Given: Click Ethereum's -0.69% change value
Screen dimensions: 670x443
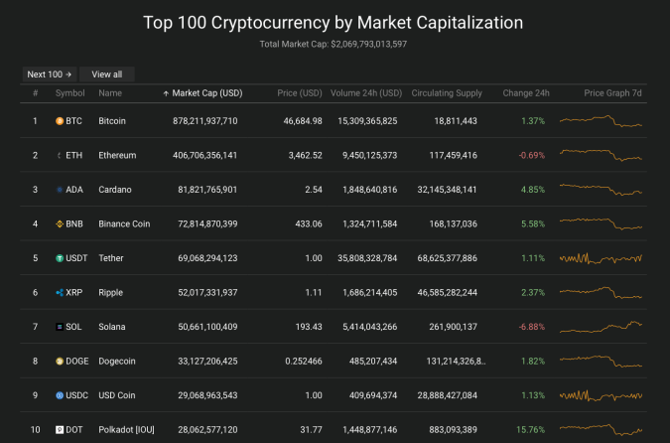Looking at the screenshot, I should 532,155.
